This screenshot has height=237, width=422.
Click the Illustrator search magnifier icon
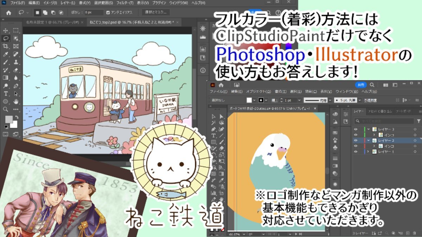[x=372, y=85]
